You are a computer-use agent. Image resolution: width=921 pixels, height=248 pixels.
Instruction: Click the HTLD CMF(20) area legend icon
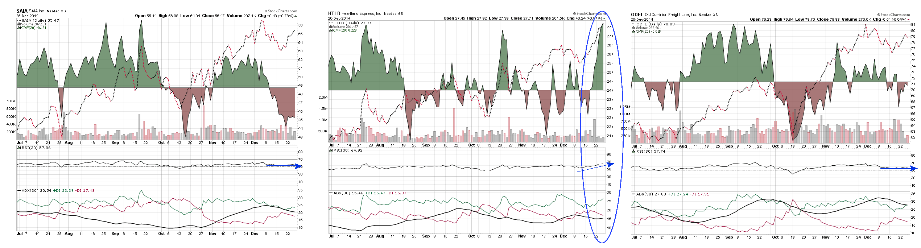click(x=331, y=30)
